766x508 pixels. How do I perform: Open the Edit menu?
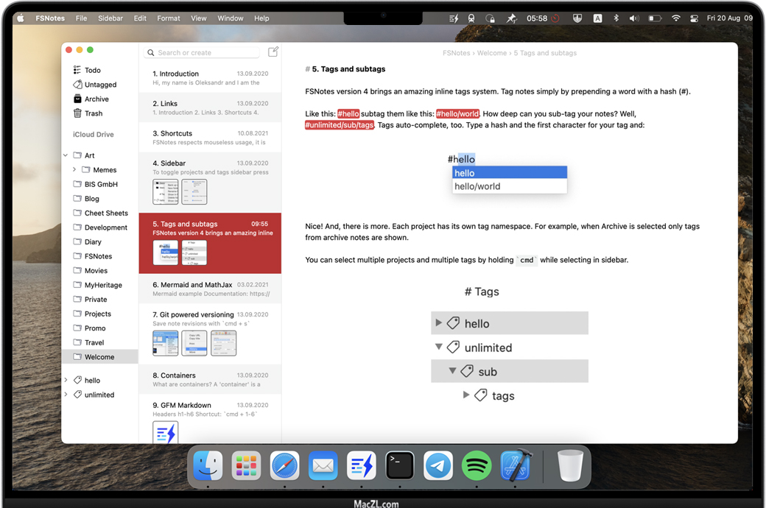(x=140, y=18)
